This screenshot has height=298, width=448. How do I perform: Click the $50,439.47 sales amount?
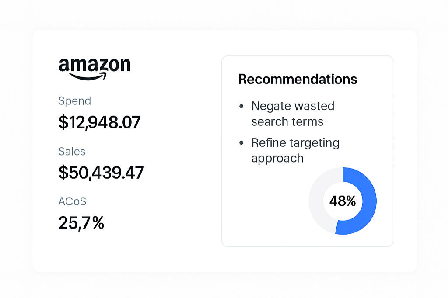(x=101, y=173)
